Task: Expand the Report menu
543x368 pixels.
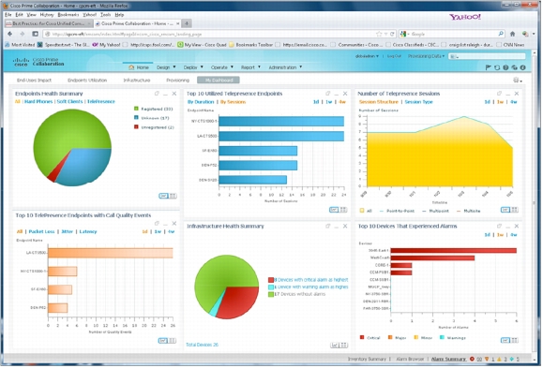Action: [x=250, y=67]
